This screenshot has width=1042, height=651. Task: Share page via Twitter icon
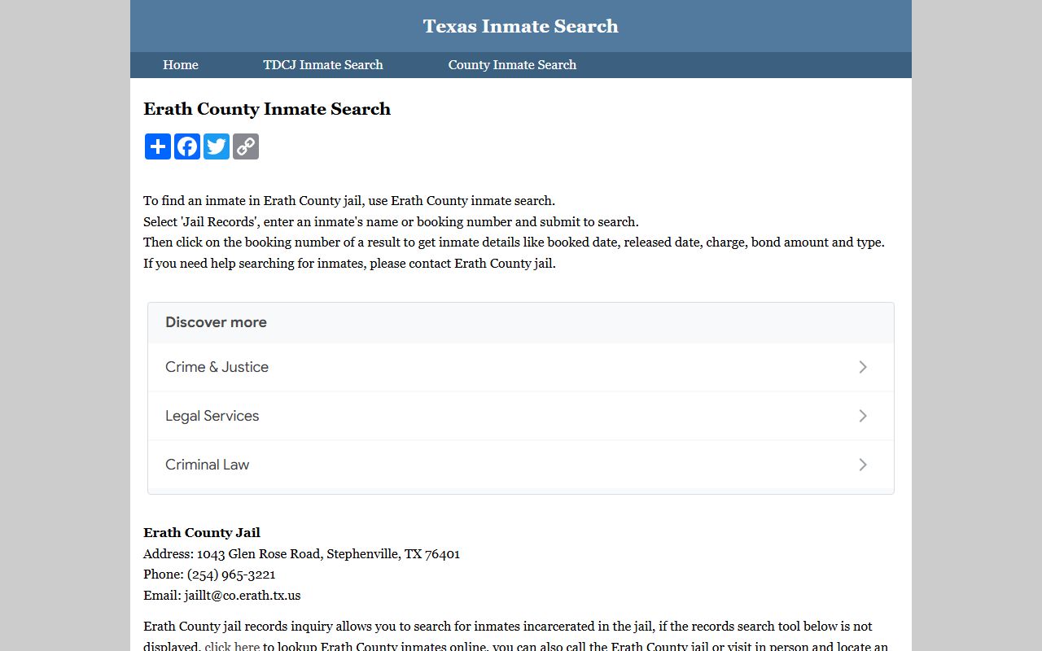[x=217, y=146]
